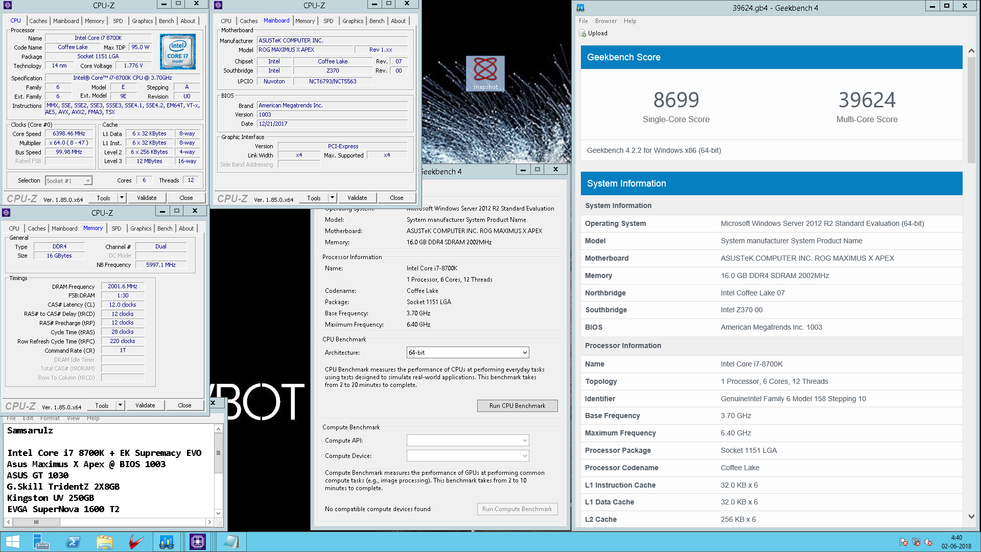This screenshot has height=552, width=981.
Task: Click the Multi-Core Score 39624
Action: tap(867, 100)
